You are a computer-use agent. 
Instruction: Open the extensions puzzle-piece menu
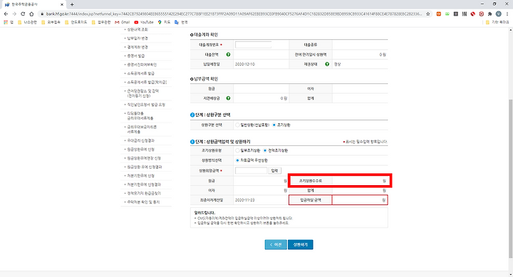(x=489, y=14)
